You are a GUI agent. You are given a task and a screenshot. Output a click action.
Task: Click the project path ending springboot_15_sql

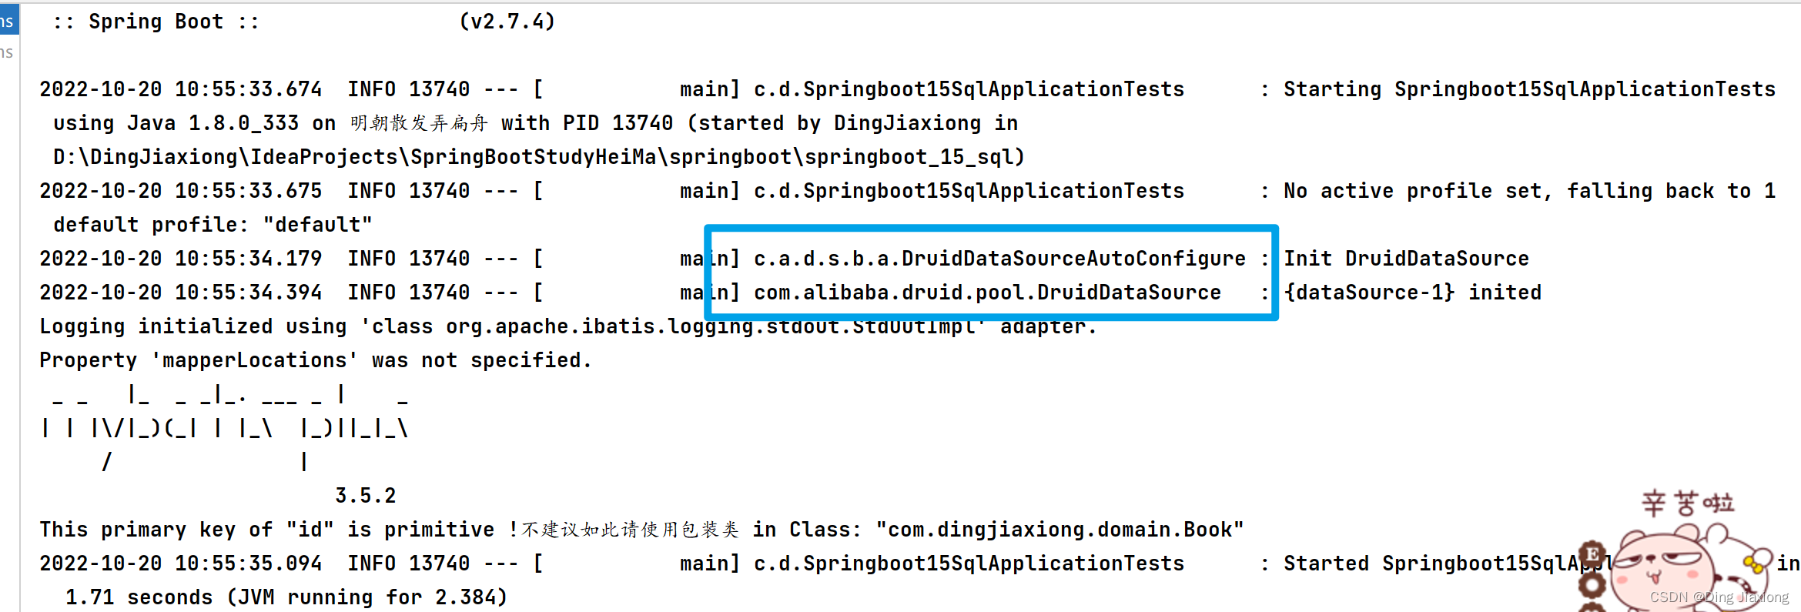(x=539, y=157)
